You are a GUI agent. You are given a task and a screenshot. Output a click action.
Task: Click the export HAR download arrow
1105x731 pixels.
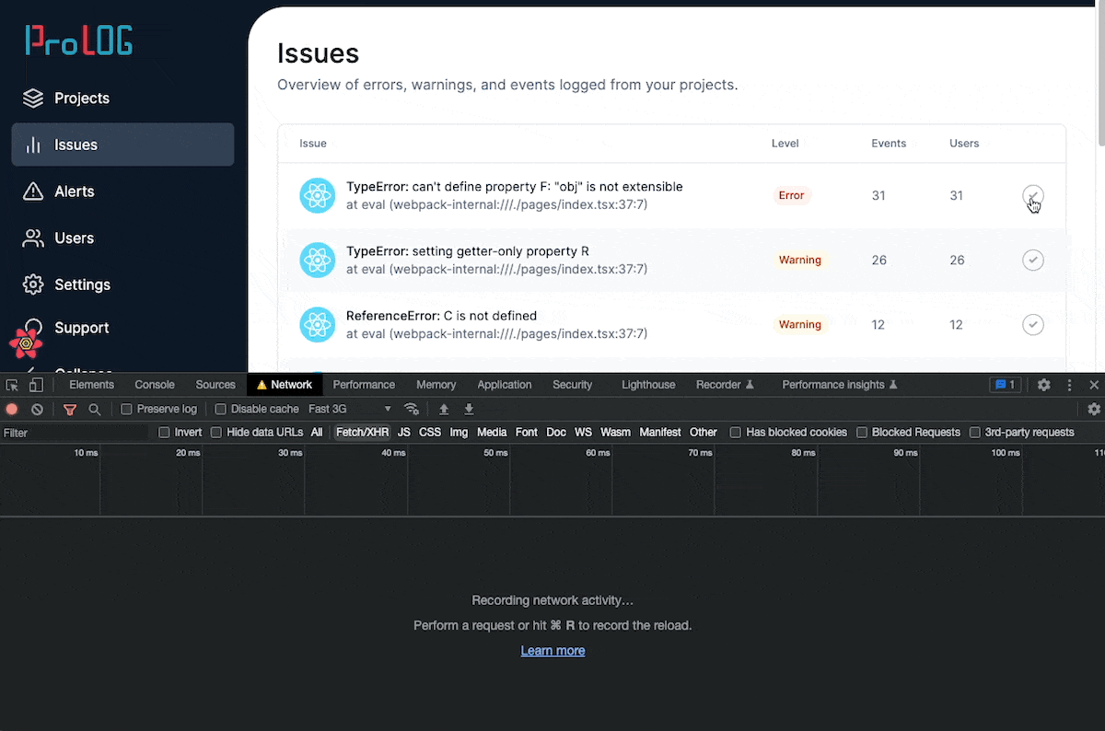[469, 409]
